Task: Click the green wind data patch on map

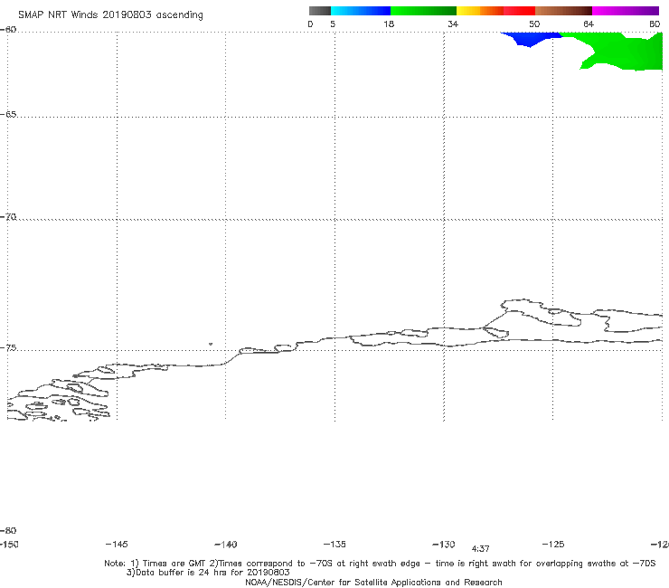Action: [x=626, y=52]
